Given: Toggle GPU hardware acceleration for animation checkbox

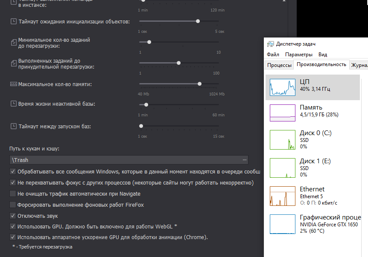Looking at the screenshot, I should pyautogui.click(x=13, y=237).
